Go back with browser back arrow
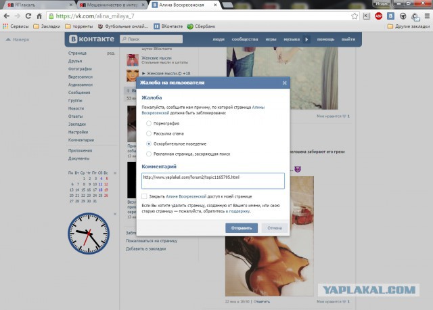433x310 pixels. pos(6,16)
